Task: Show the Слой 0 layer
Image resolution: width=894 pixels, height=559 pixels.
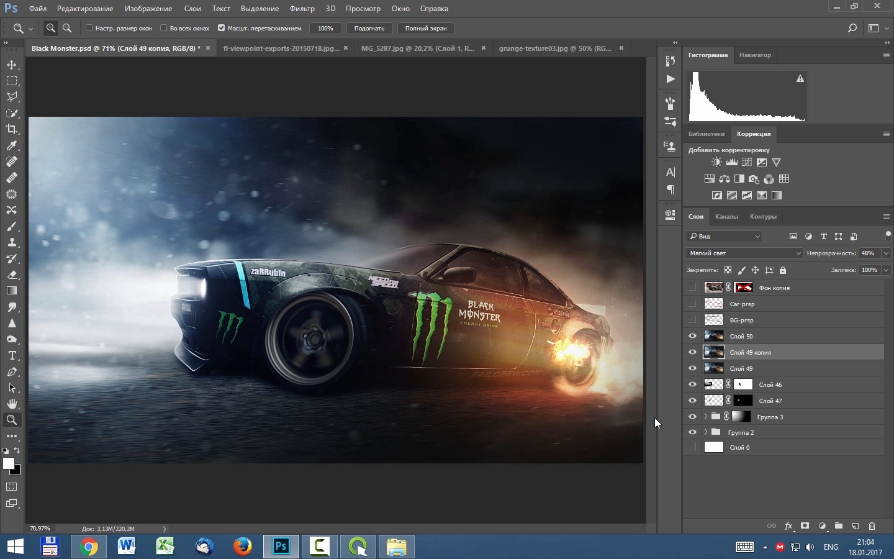Action: [x=692, y=447]
